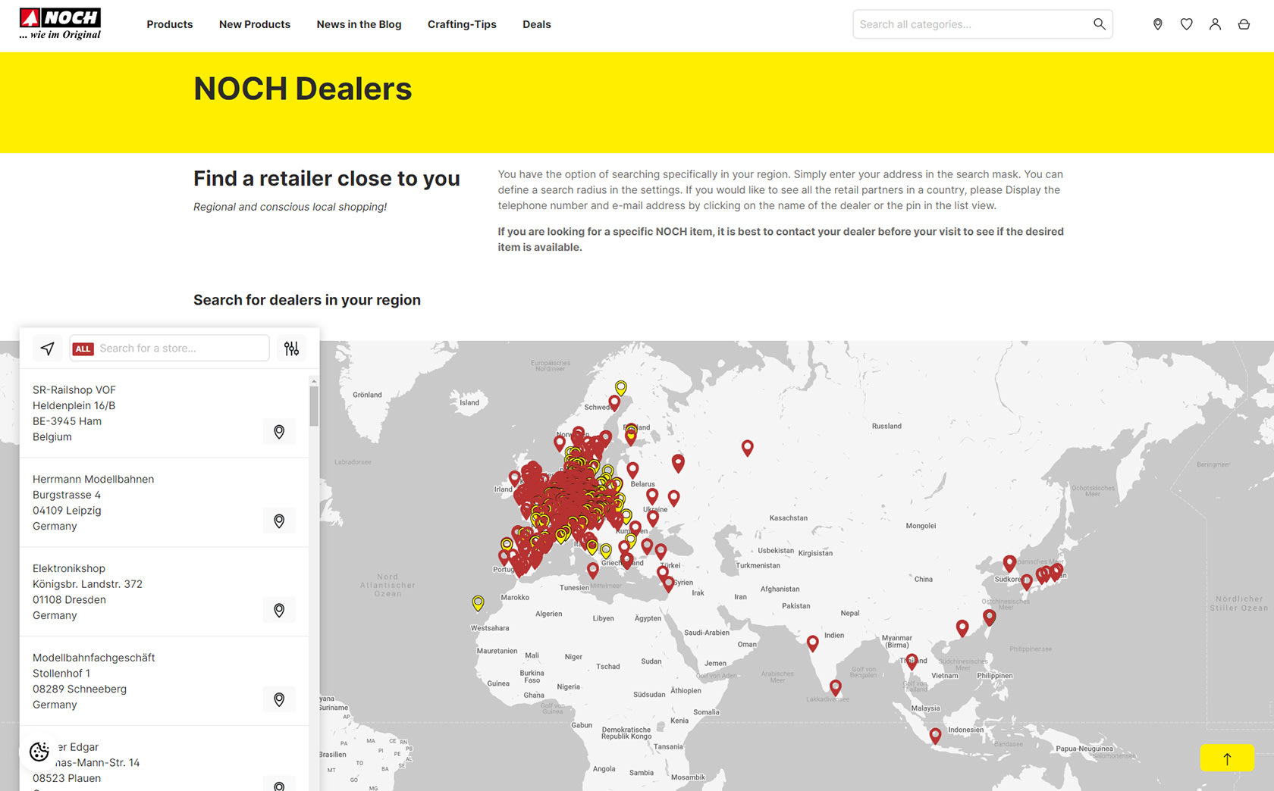The width and height of the screenshot is (1274, 791).
Task: Open the Products menu
Action: pyautogui.click(x=170, y=24)
